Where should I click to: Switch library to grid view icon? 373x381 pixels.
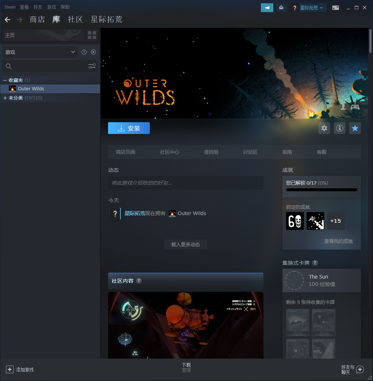92,35
